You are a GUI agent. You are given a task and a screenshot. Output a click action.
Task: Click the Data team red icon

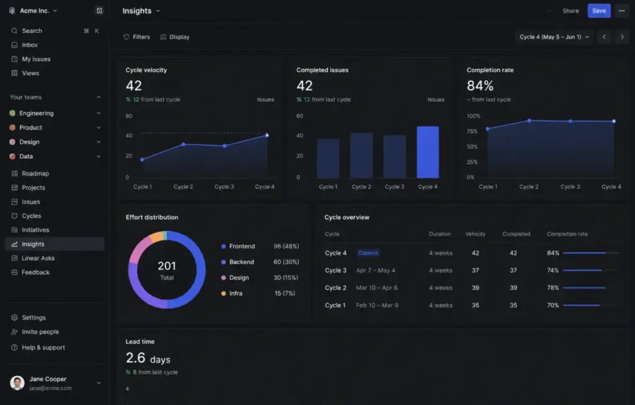[12, 156]
